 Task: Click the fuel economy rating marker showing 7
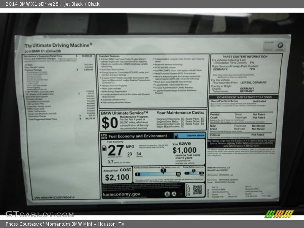point(163,171)
